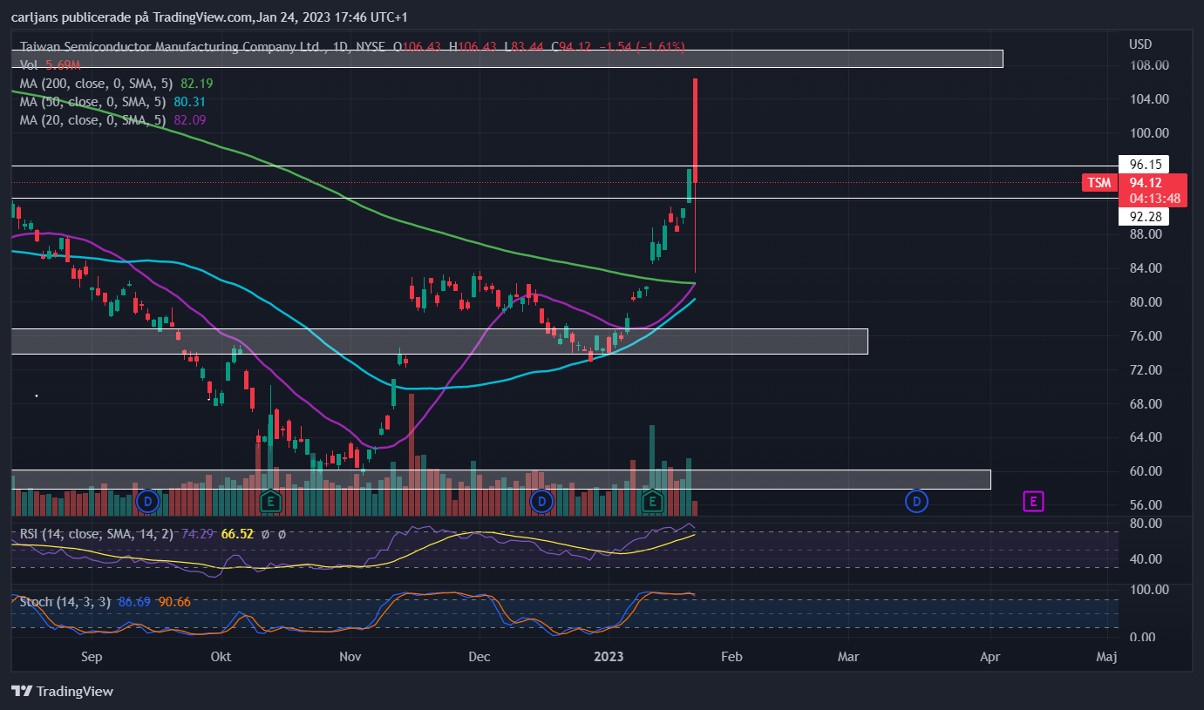This screenshot has width=1204, height=710.
Task: Open the January 2023 earnings E marker
Action: tap(652, 501)
